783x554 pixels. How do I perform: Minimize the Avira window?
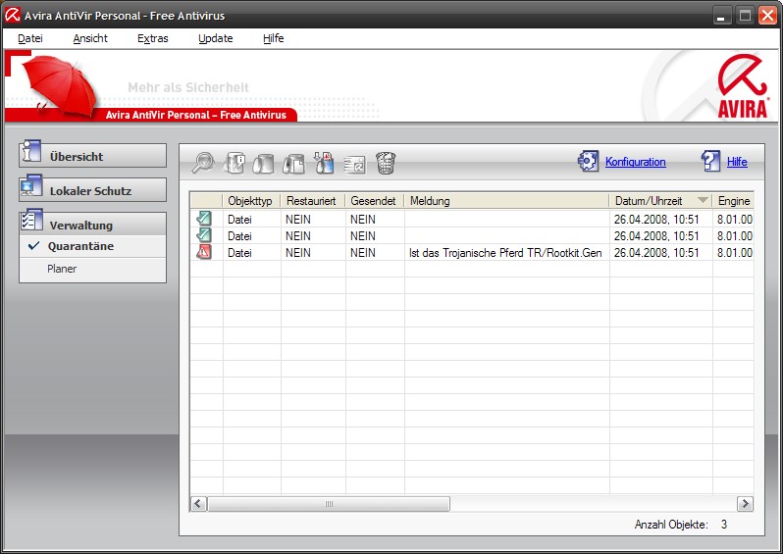[x=721, y=16]
